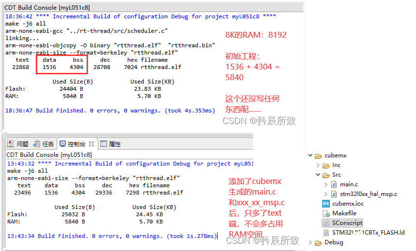
Task: Expand the main.c file node
Action: tap(326, 184)
